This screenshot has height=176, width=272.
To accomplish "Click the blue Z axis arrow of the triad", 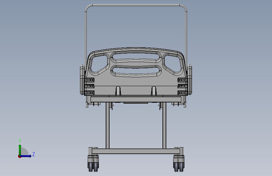I will [x=26, y=156].
